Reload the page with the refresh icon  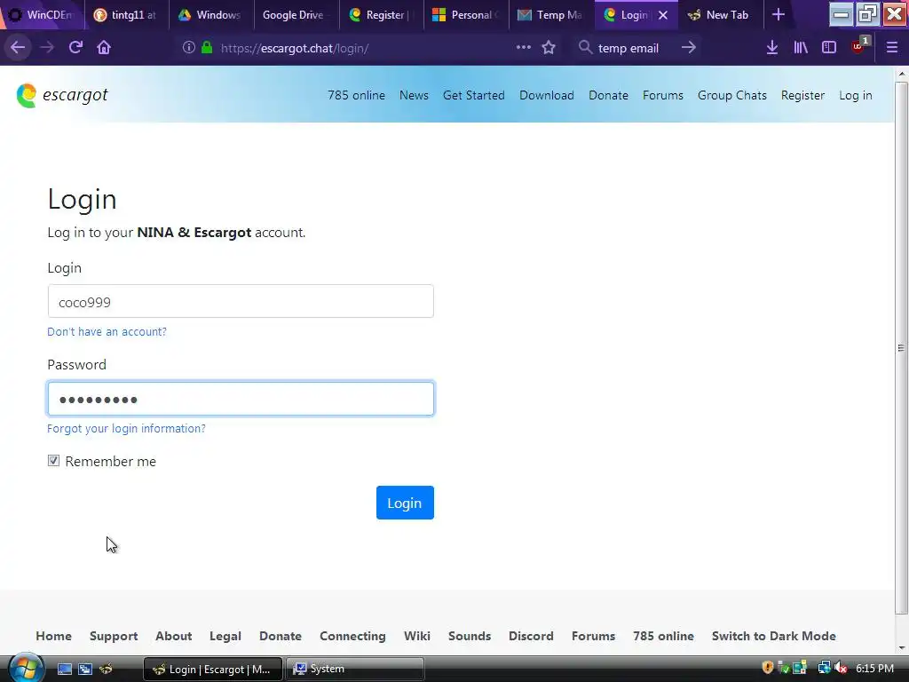pos(75,48)
